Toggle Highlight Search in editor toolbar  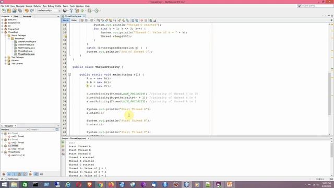click(111, 20)
